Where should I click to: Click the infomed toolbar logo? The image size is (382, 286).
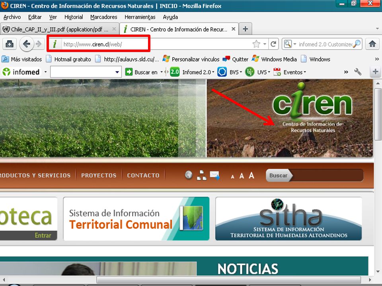coord(21,72)
